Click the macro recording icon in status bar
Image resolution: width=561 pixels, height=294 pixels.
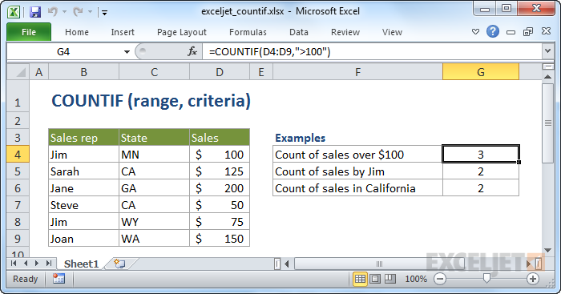click(59, 279)
